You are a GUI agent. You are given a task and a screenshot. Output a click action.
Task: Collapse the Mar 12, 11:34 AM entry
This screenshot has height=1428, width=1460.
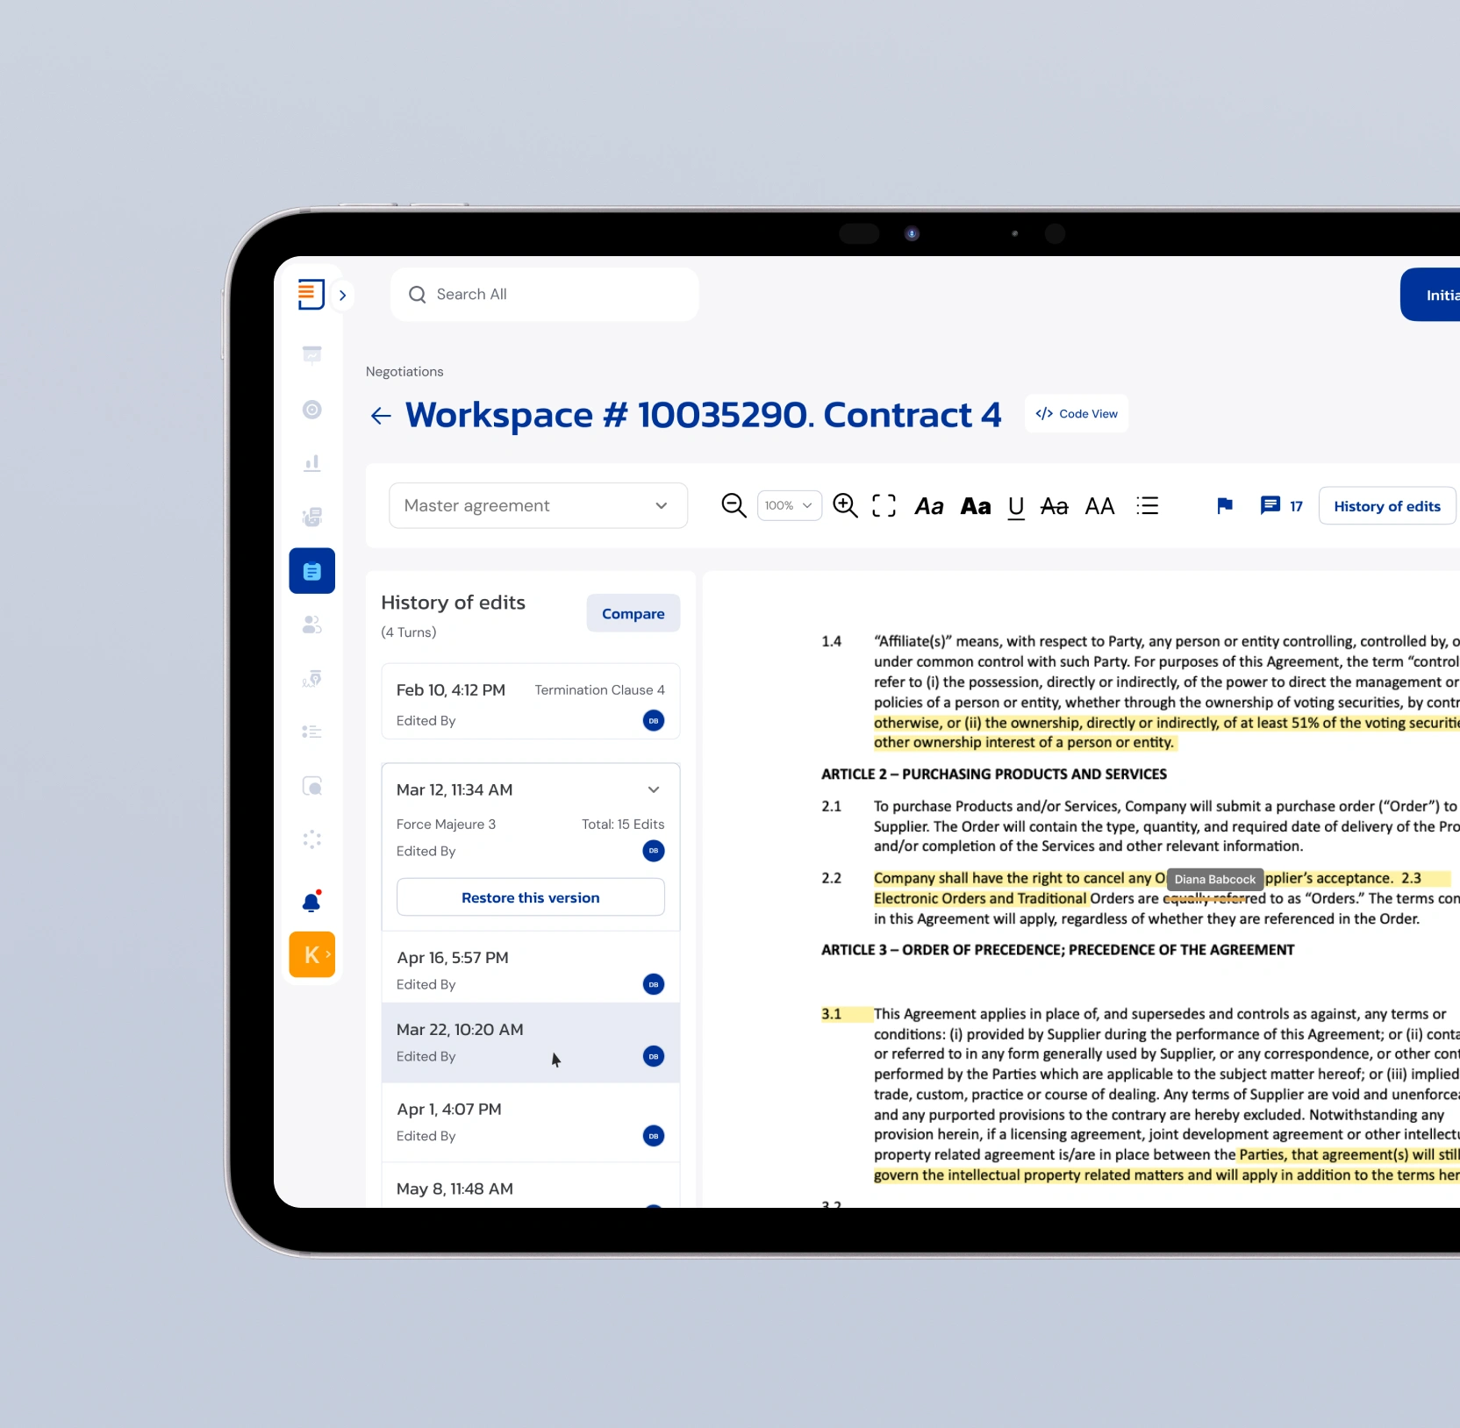click(654, 790)
